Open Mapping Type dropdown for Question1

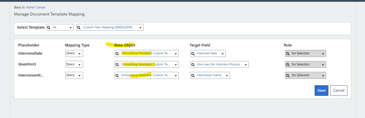[74, 64]
